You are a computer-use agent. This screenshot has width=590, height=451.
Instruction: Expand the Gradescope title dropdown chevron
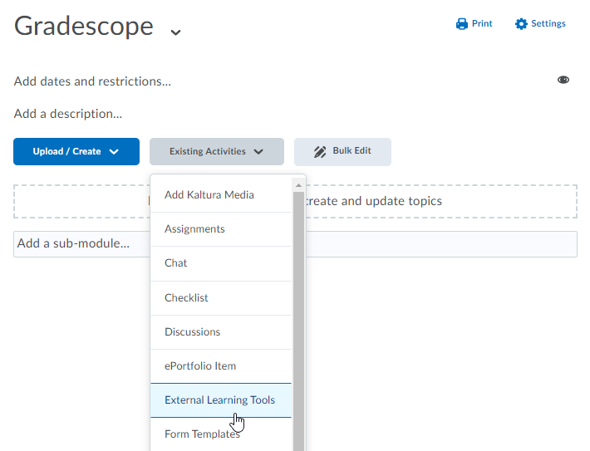pos(175,32)
